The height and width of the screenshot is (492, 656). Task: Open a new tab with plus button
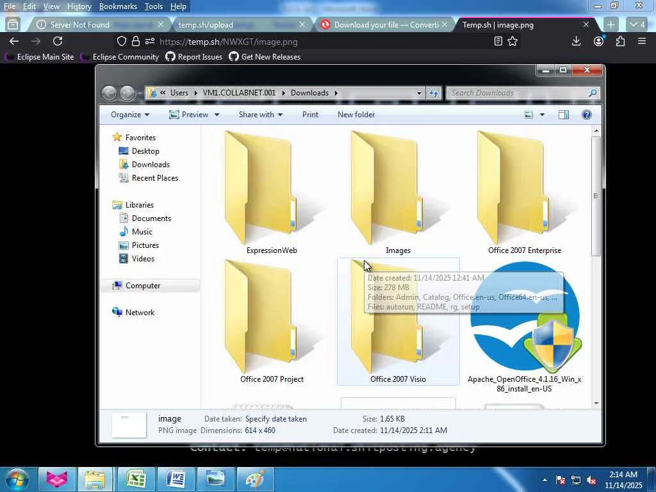(x=611, y=25)
